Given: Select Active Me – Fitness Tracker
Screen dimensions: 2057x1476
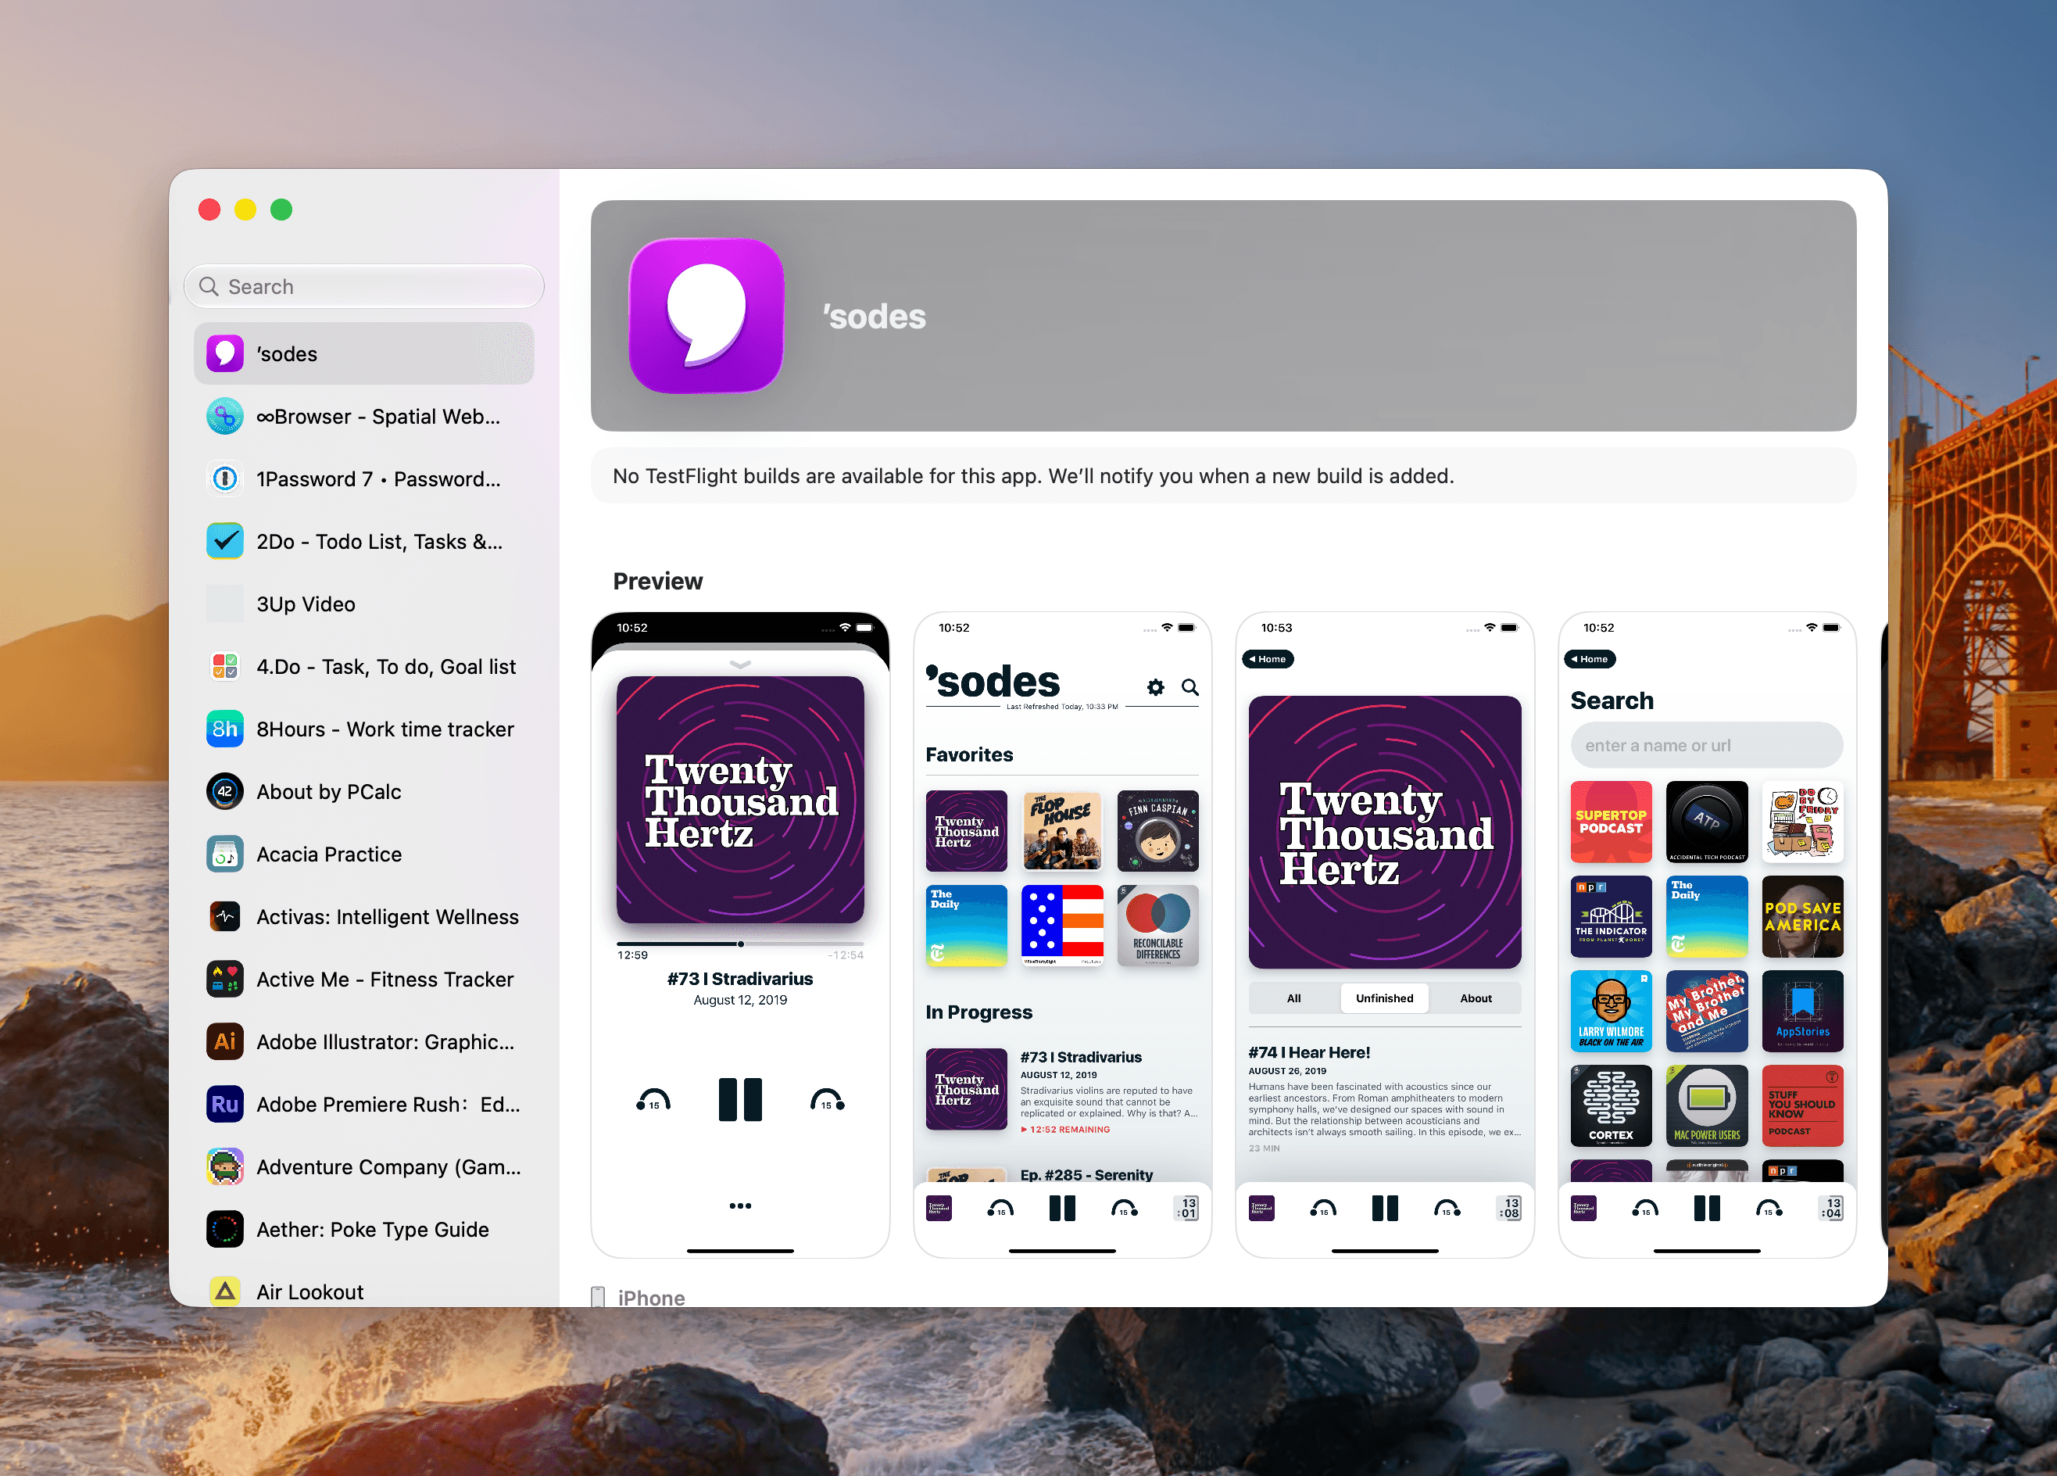Looking at the screenshot, I should [363, 980].
